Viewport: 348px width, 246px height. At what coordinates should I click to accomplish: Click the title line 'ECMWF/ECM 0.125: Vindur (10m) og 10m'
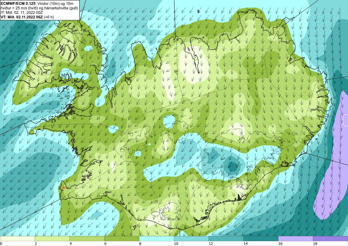click(x=37, y=3)
